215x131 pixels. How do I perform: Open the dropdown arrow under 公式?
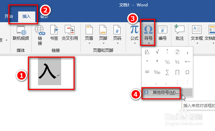click(135, 43)
